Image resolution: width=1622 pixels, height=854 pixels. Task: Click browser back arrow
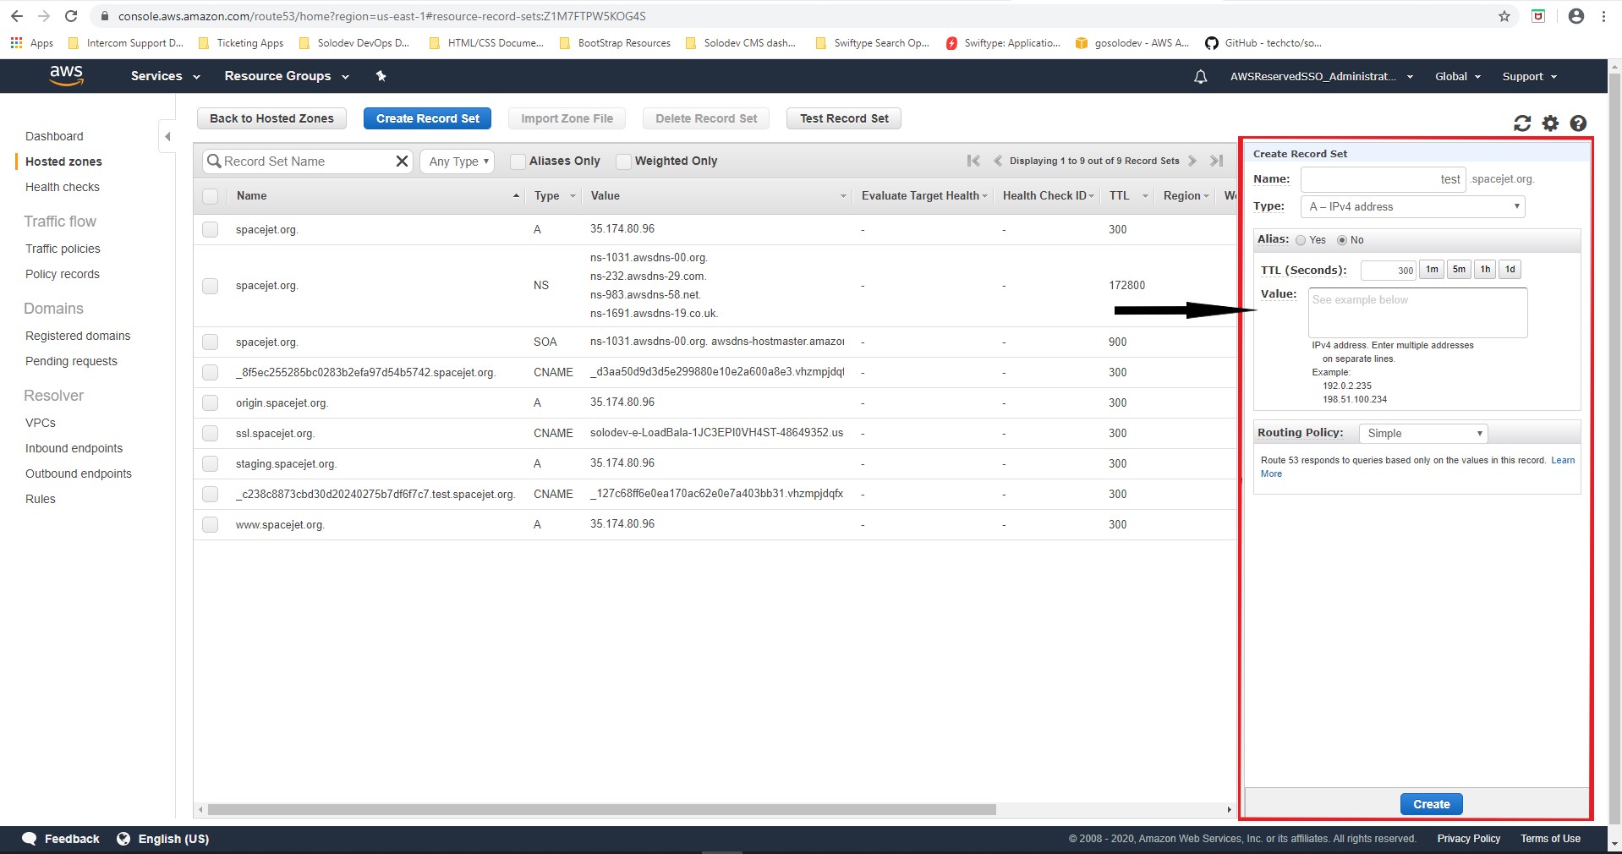coord(17,16)
